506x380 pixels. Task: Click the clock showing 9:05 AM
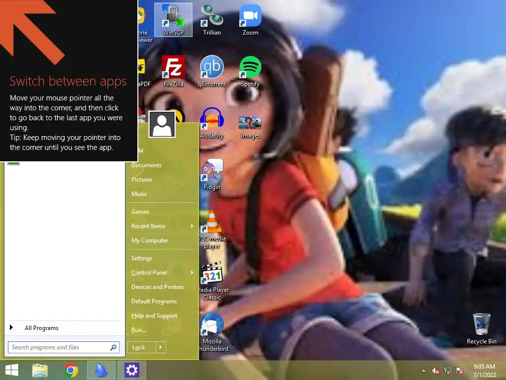click(x=484, y=367)
